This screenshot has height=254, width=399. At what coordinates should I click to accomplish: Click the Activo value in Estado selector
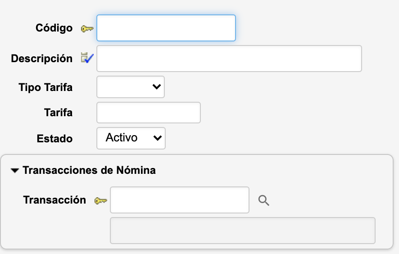point(122,138)
